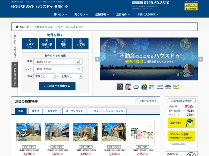Screen dimensions: 209x156
Task: Click the マイページ登録 yellow button
Action: point(181,136)
